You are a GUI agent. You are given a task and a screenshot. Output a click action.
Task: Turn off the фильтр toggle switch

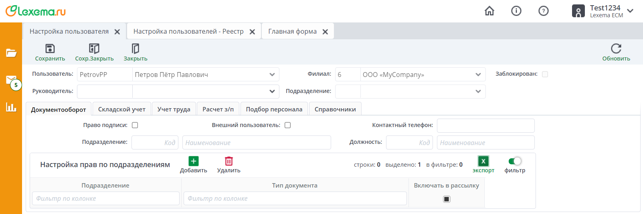[515, 161]
